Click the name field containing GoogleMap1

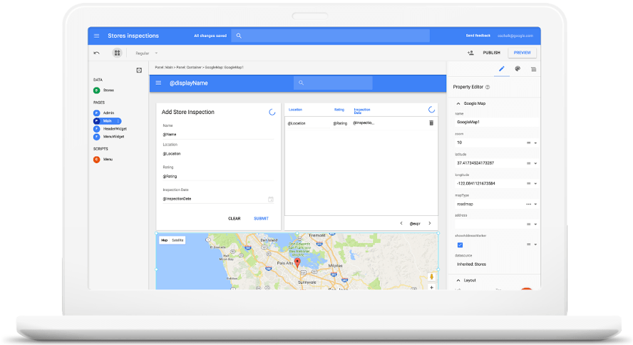495,122
